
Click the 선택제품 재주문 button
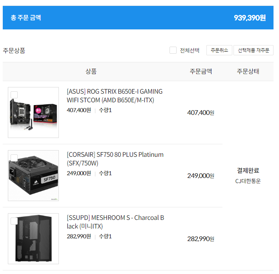[x=253, y=50]
